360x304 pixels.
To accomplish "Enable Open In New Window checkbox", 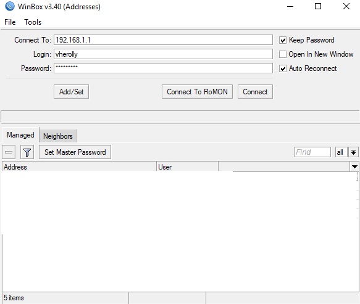I will tap(283, 54).
